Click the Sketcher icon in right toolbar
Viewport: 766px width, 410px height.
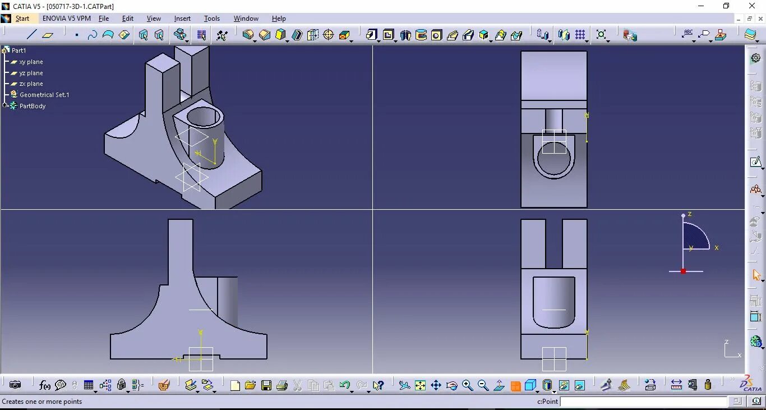pyautogui.click(x=756, y=162)
